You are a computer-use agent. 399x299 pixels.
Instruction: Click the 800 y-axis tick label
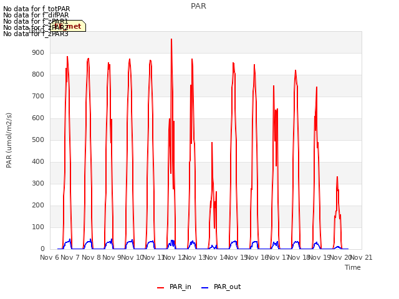[38, 75]
